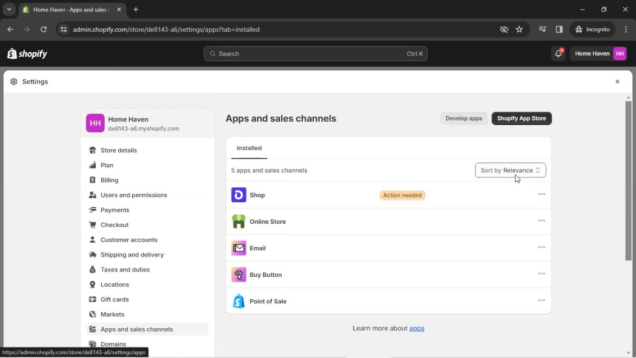Click the Locations pin icon
Screen dimensions: 636x358
tap(92, 284)
